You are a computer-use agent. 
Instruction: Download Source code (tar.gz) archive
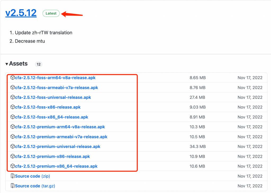[x=35, y=186]
